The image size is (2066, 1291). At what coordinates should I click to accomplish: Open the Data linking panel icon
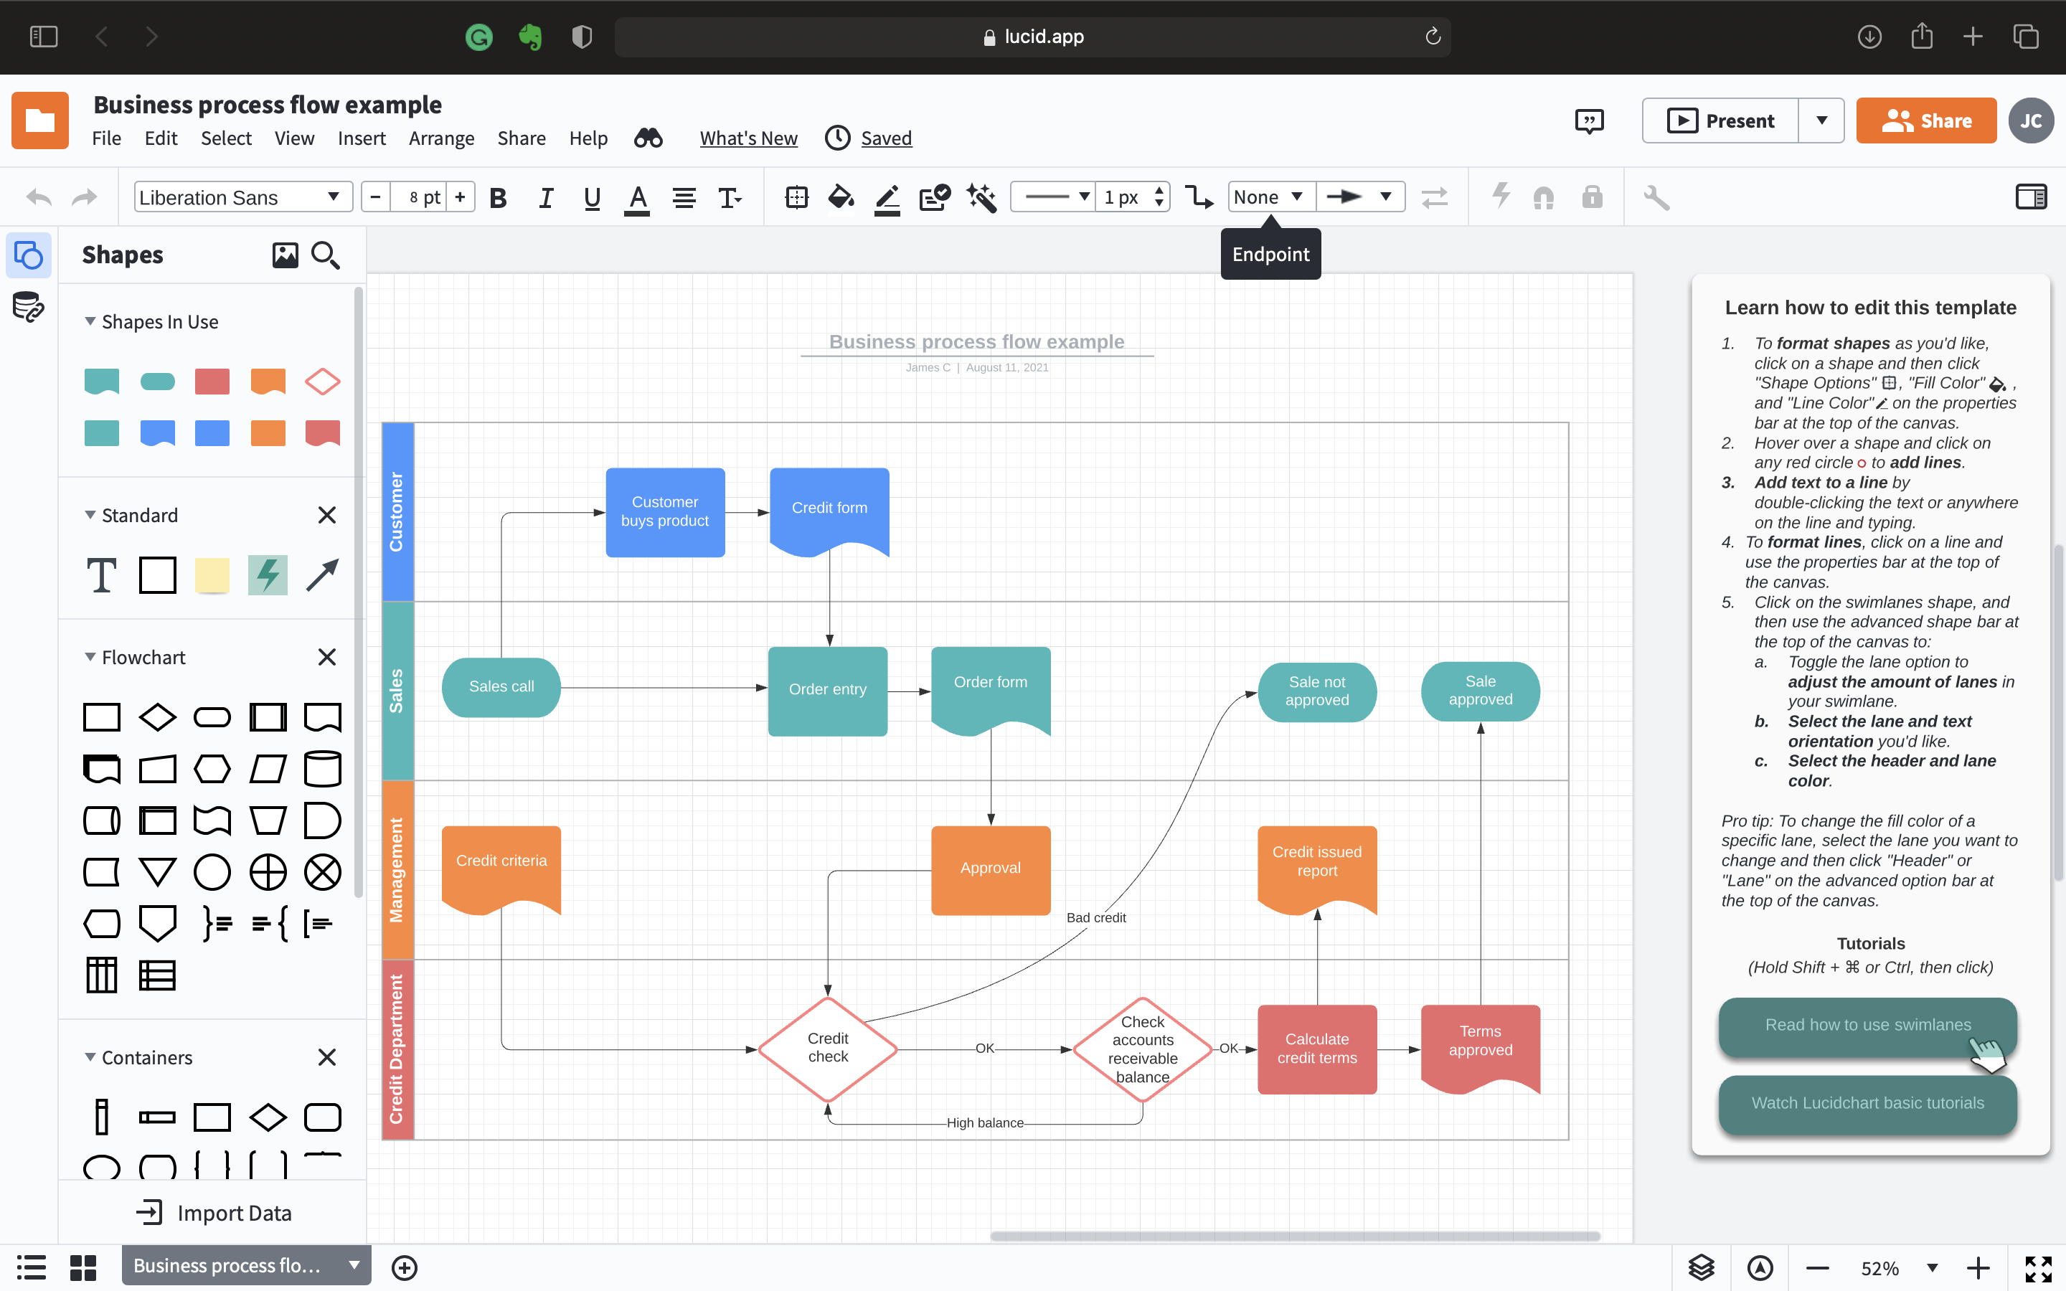pyautogui.click(x=28, y=306)
